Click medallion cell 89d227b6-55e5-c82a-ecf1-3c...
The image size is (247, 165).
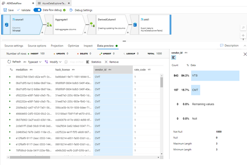coord(34,77)
